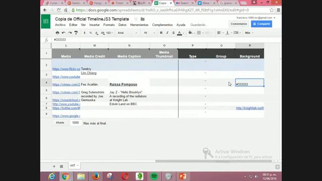
Task: Open the text color picker
Action: click(180, 33)
